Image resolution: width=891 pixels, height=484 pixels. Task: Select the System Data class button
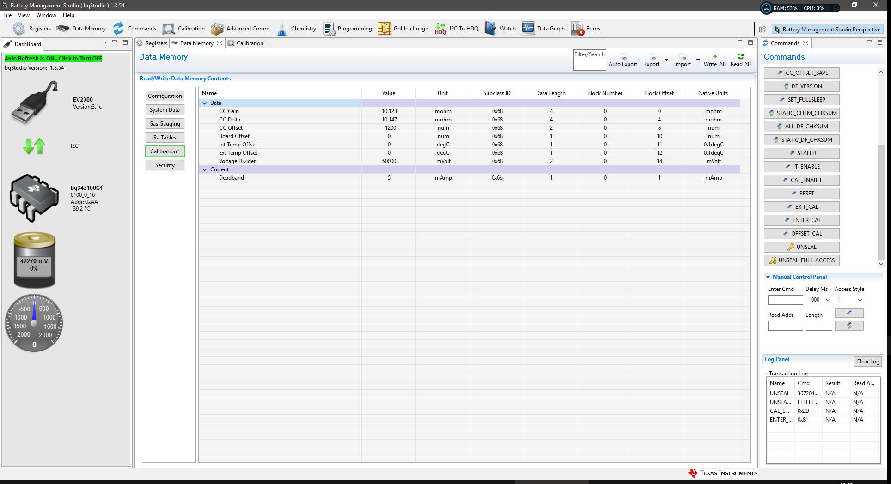(x=165, y=110)
